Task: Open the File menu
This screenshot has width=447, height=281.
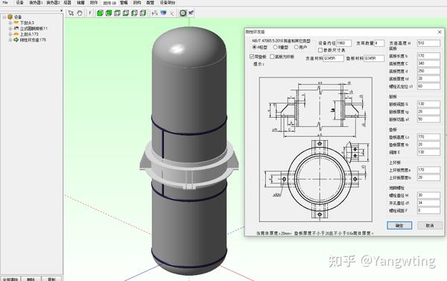Action: [5, 2]
